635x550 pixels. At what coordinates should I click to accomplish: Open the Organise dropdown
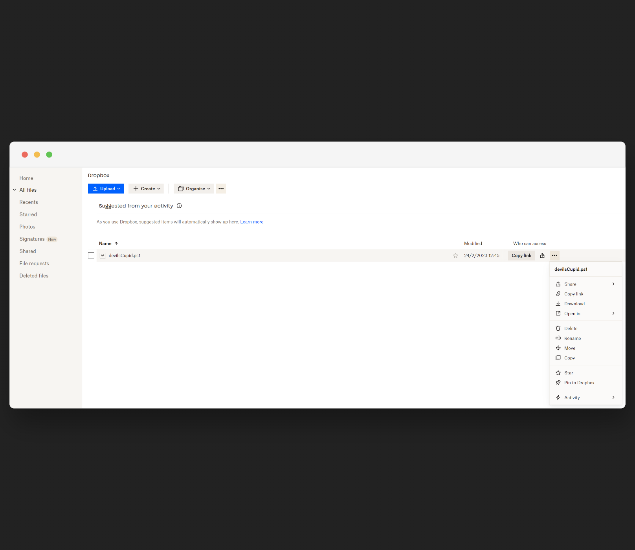194,189
